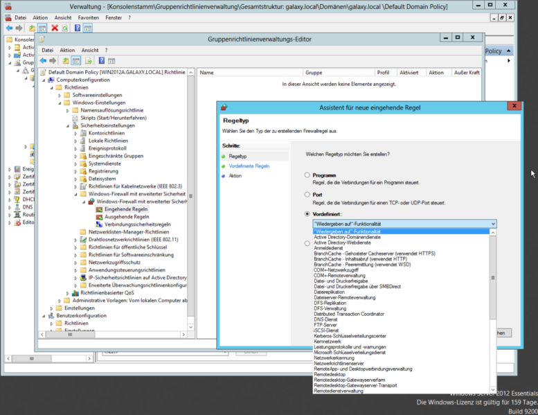Viewport: 538px width, 415px height.
Task: Collapse the Sicherheitseinstellungen tree node
Action: tap(67, 125)
